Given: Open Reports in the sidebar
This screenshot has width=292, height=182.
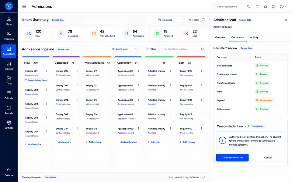Looking at the screenshot, I should click(x=9, y=110).
